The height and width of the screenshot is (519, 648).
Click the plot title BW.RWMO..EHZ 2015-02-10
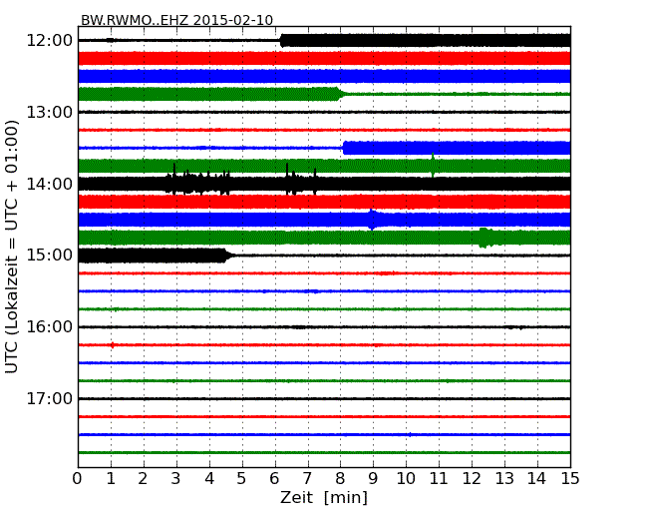[x=176, y=20]
